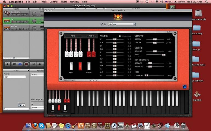The image size is (211, 131).
Task: Select the Vox track instrument icon
Action: [7, 21]
